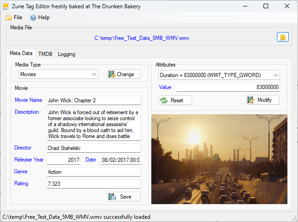The image size is (298, 222).
Task: Switch to the Logging tab
Action: (66, 54)
